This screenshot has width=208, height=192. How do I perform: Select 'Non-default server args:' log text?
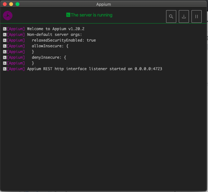55,35
